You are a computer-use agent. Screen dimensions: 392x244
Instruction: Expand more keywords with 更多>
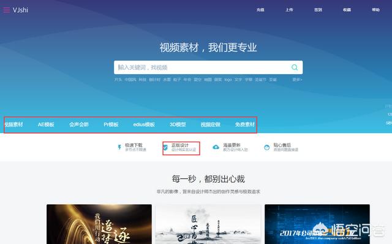(297, 80)
